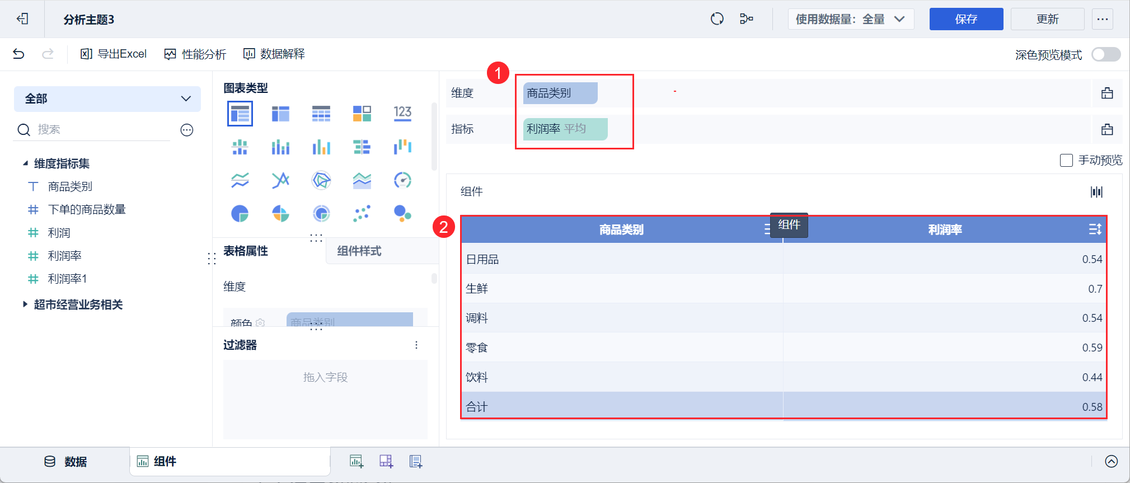Select the grouped table chart type icon
The height and width of the screenshot is (483, 1130).
tap(240, 114)
